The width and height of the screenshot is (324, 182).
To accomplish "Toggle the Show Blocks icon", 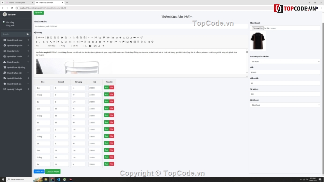I will point(99,46).
